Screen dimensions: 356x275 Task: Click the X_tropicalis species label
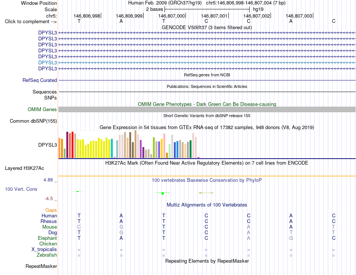(x=44, y=250)
